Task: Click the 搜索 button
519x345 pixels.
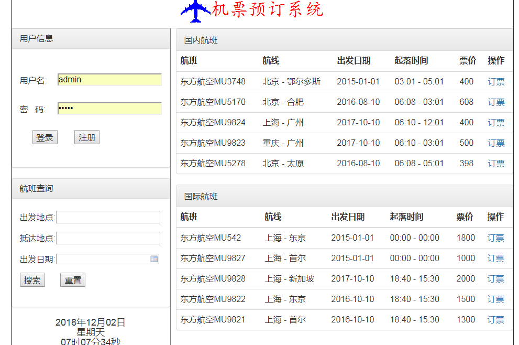Action: (x=32, y=280)
